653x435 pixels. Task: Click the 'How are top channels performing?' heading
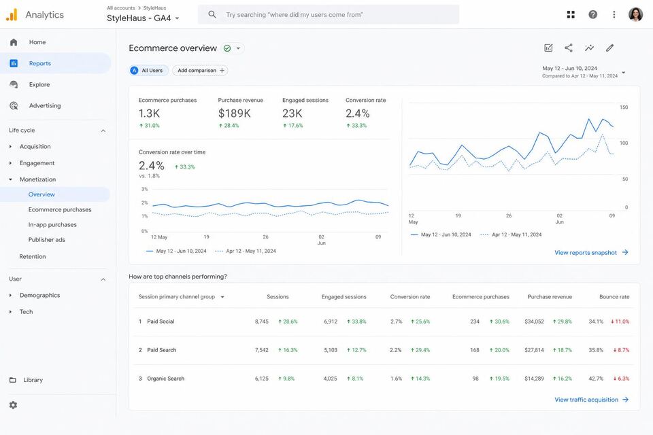coord(178,277)
